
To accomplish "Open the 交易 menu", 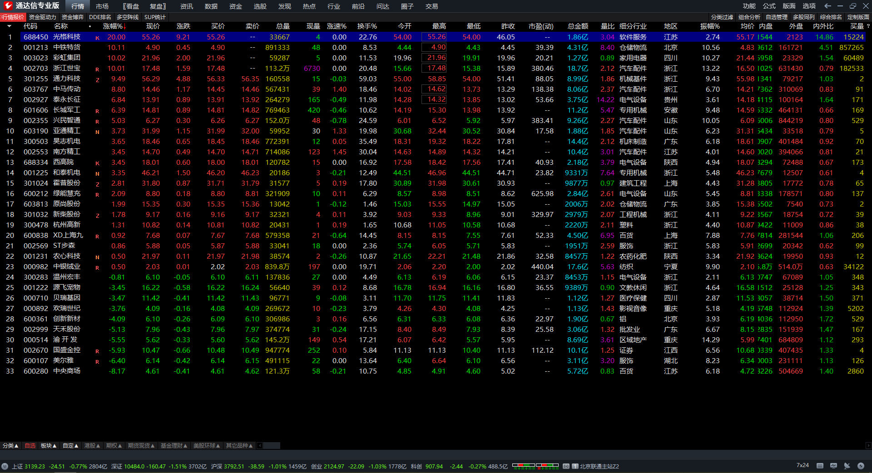I will click(432, 6).
